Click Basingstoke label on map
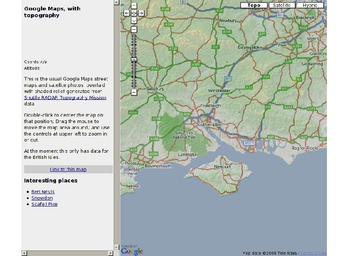This screenshot has width=342, height=256. (250, 47)
